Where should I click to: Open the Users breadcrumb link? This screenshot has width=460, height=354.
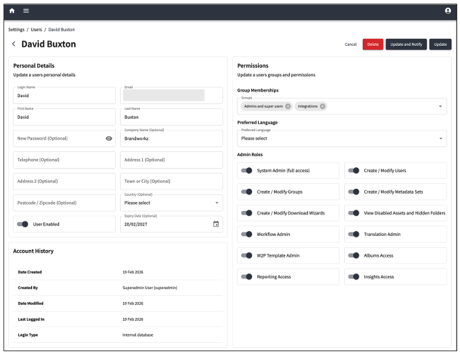coord(36,30)
